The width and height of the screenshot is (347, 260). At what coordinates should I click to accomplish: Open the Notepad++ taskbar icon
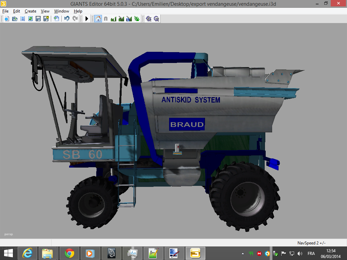[153, 253]
